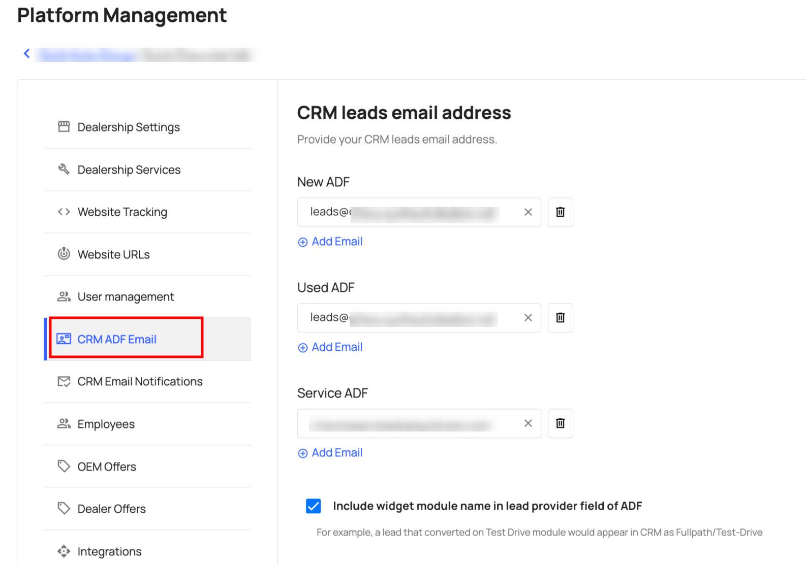The width and height of the screenshot is (806, 565).
Task: Click the Employees people icon
Action: click(64, 423)
